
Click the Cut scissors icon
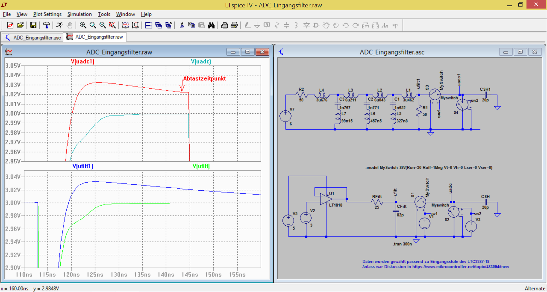pyautogui.click(x=182, y=25)
